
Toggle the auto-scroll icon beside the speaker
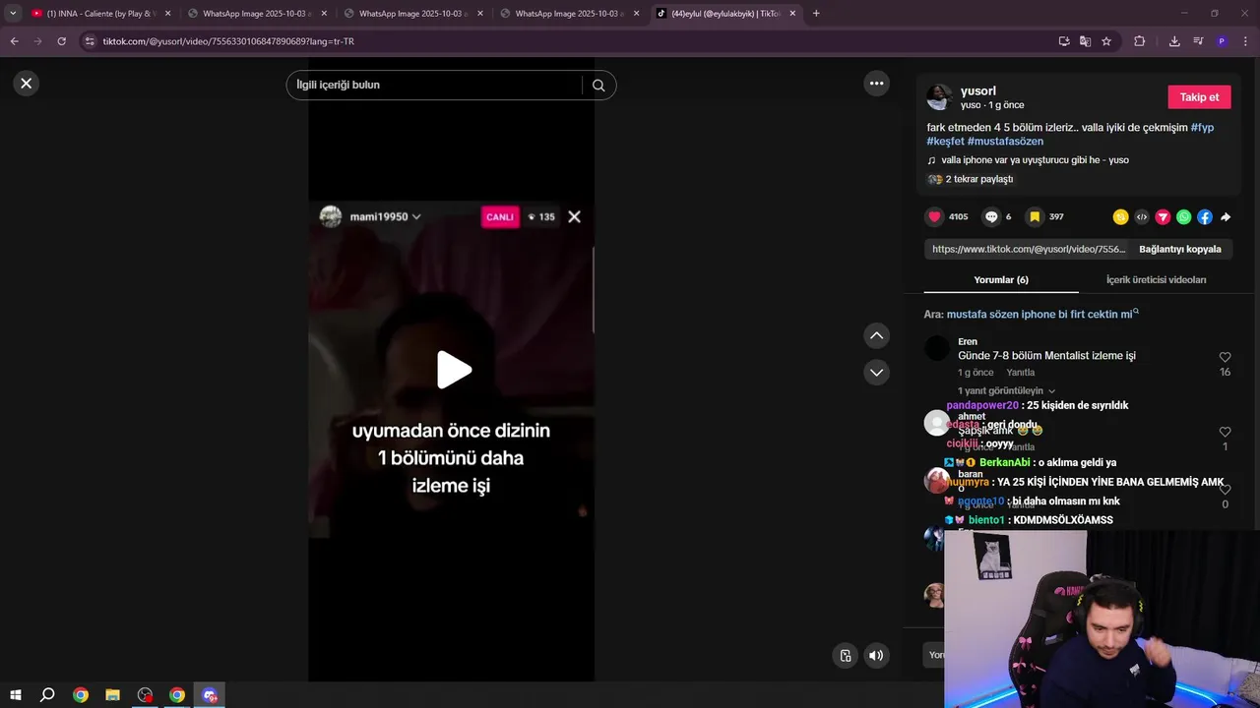pos(845,656)
